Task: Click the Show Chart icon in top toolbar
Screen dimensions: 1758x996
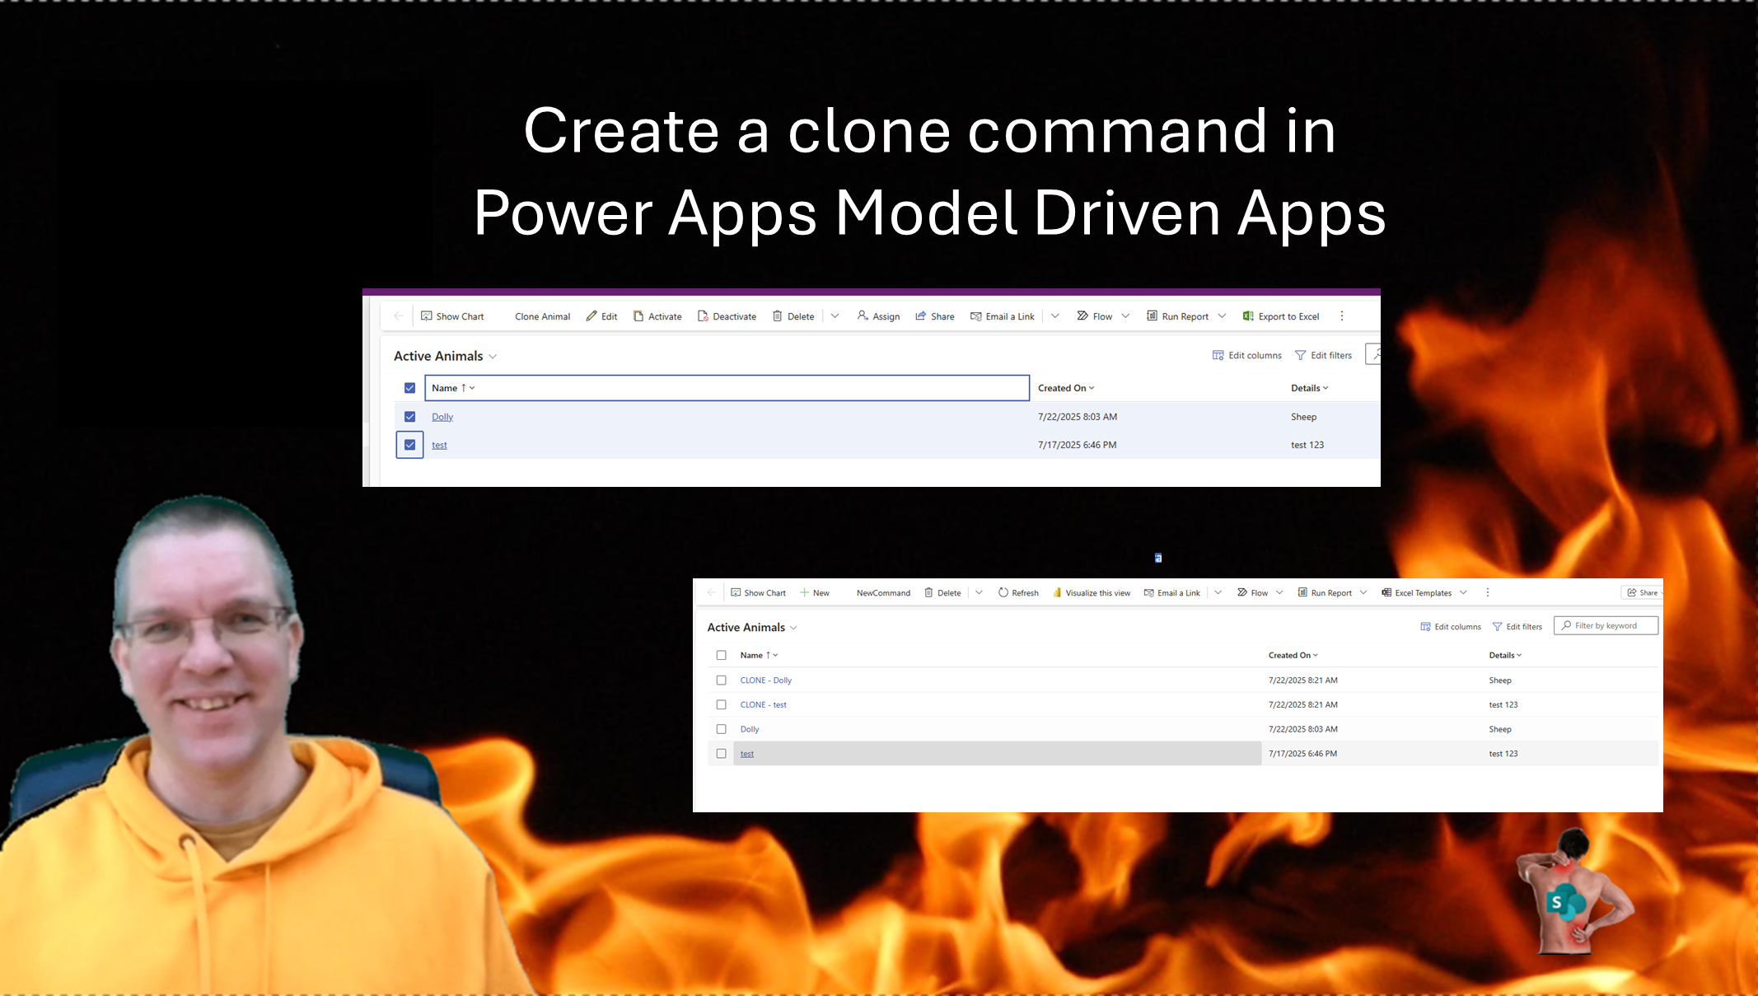Action: click(x=427, y=316)
